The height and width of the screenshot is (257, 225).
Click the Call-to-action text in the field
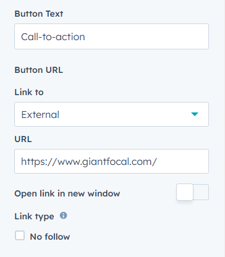coord(53,37)
